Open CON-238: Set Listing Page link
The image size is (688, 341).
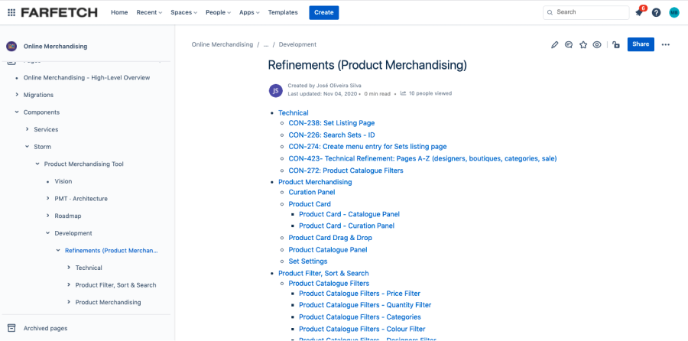(x=331, y=122)
